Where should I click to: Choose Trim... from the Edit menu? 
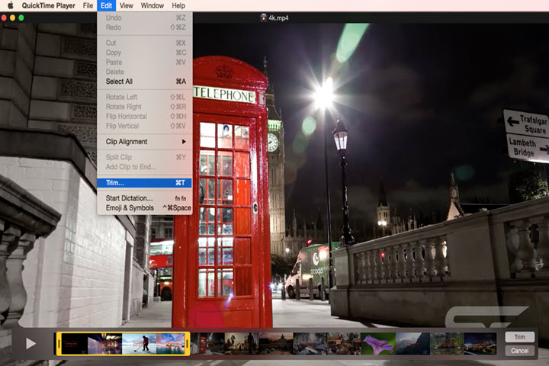point(115,183)
